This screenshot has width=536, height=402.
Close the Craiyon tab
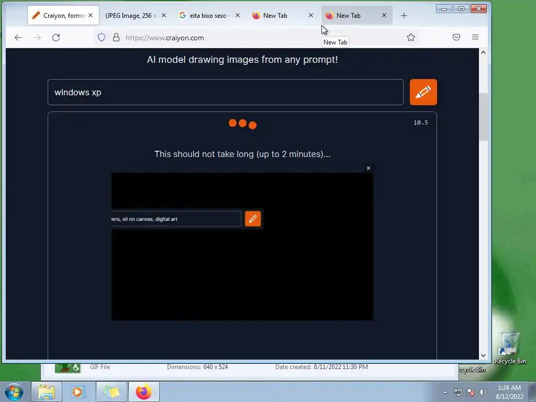[91, 15]
